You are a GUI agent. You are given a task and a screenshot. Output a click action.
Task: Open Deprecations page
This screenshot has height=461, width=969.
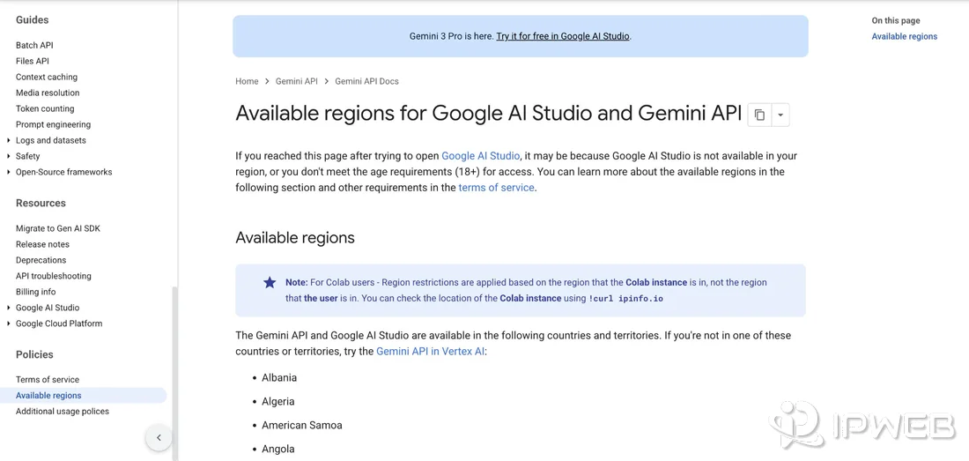click(x=41, y=260)
